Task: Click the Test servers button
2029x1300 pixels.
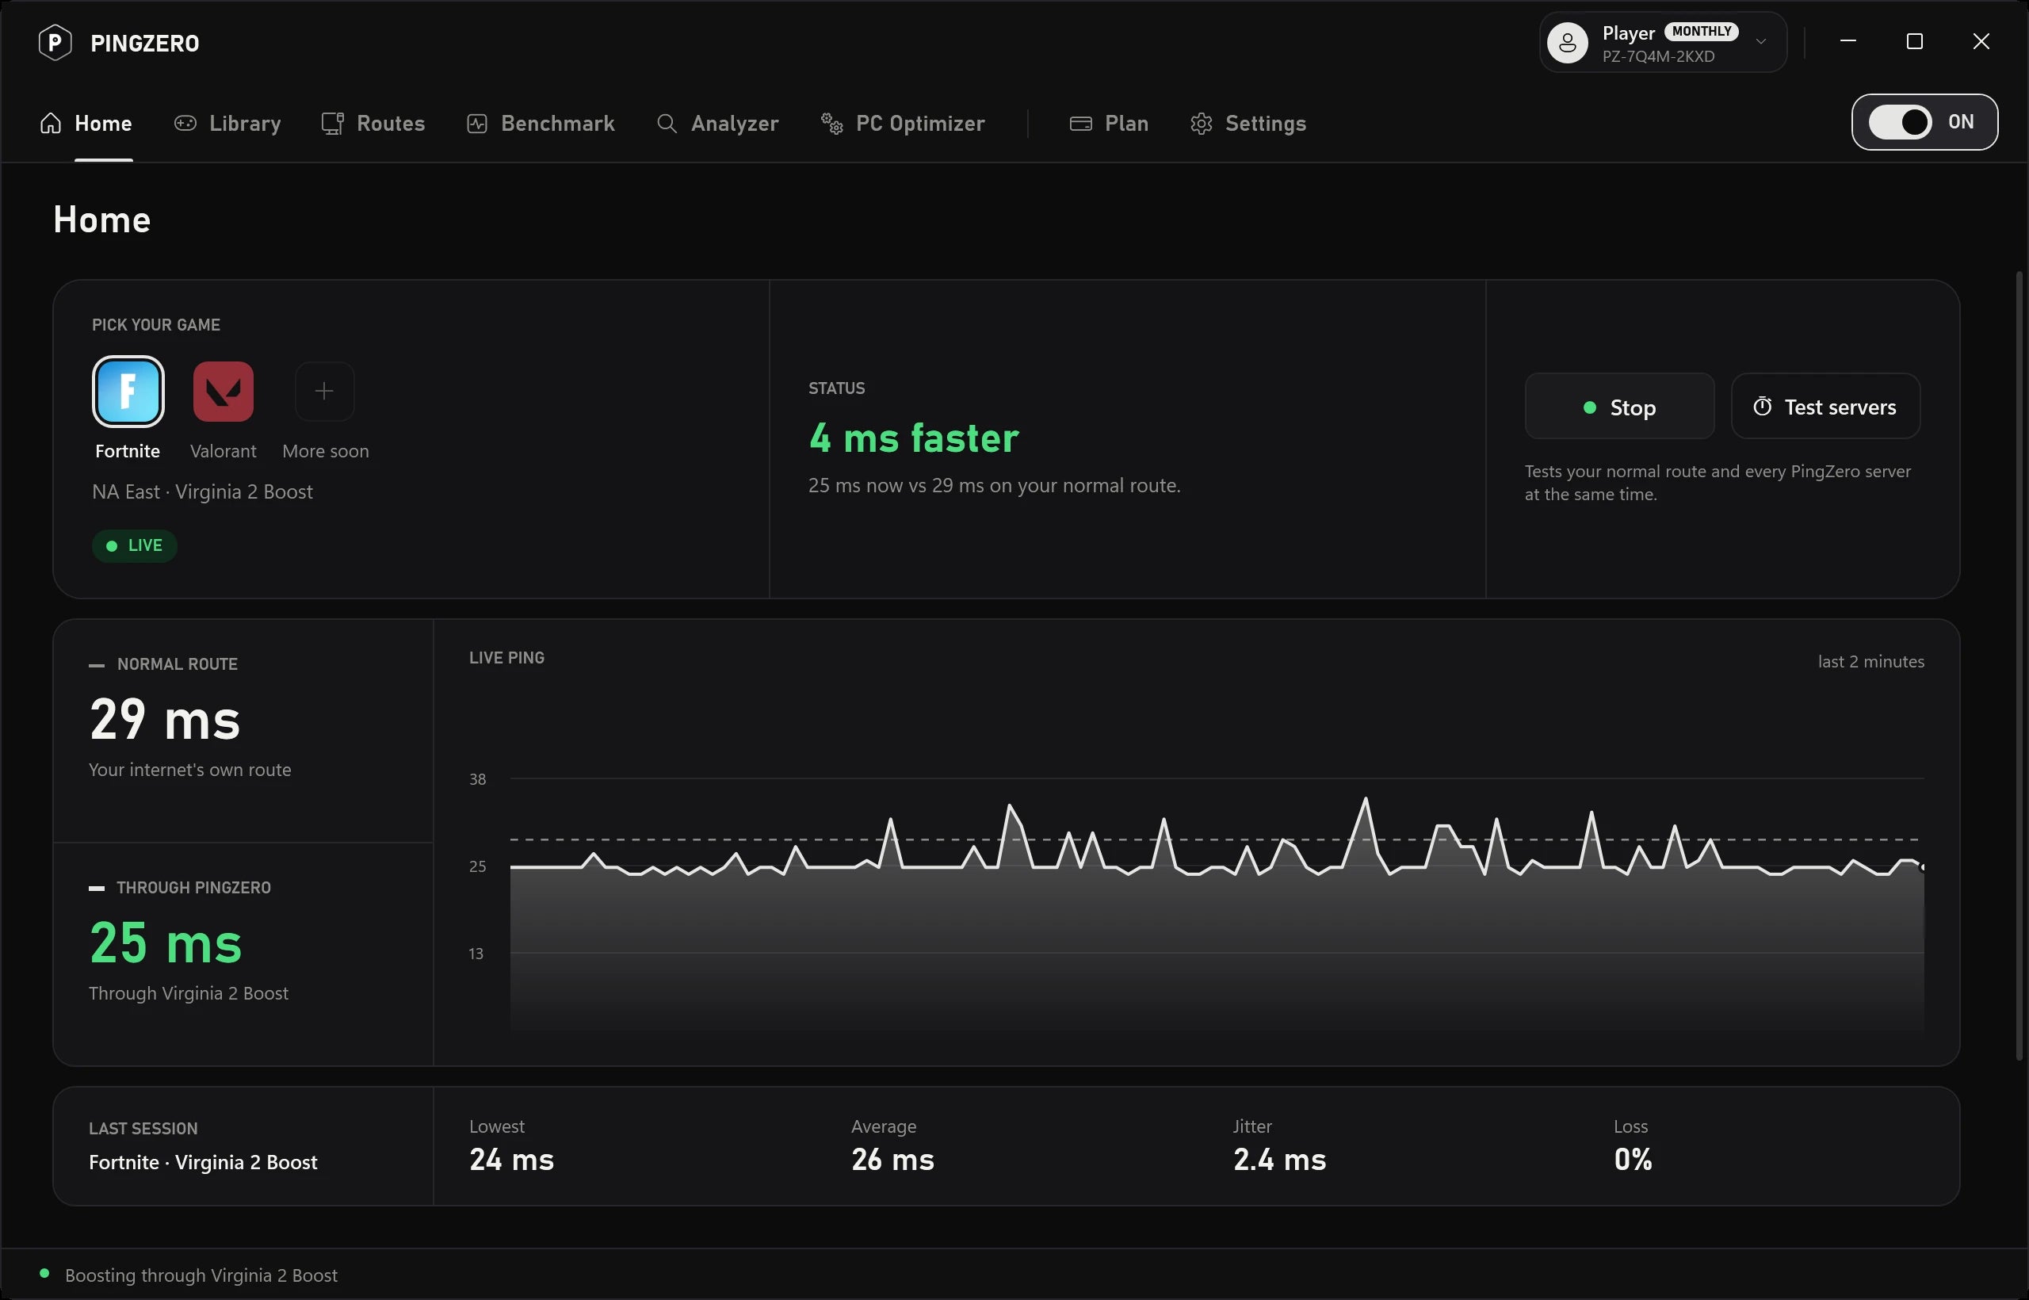Action: [1825, 406]
